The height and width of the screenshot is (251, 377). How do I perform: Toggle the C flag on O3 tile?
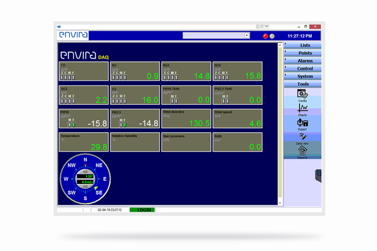pos(117,101)
